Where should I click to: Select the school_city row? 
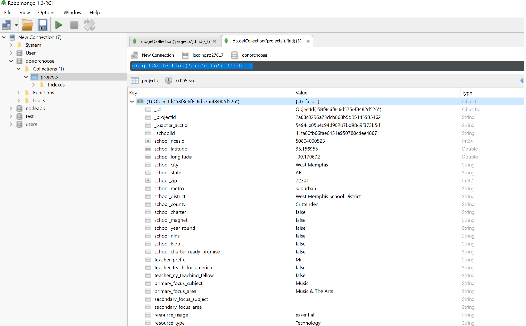point(166,165)
